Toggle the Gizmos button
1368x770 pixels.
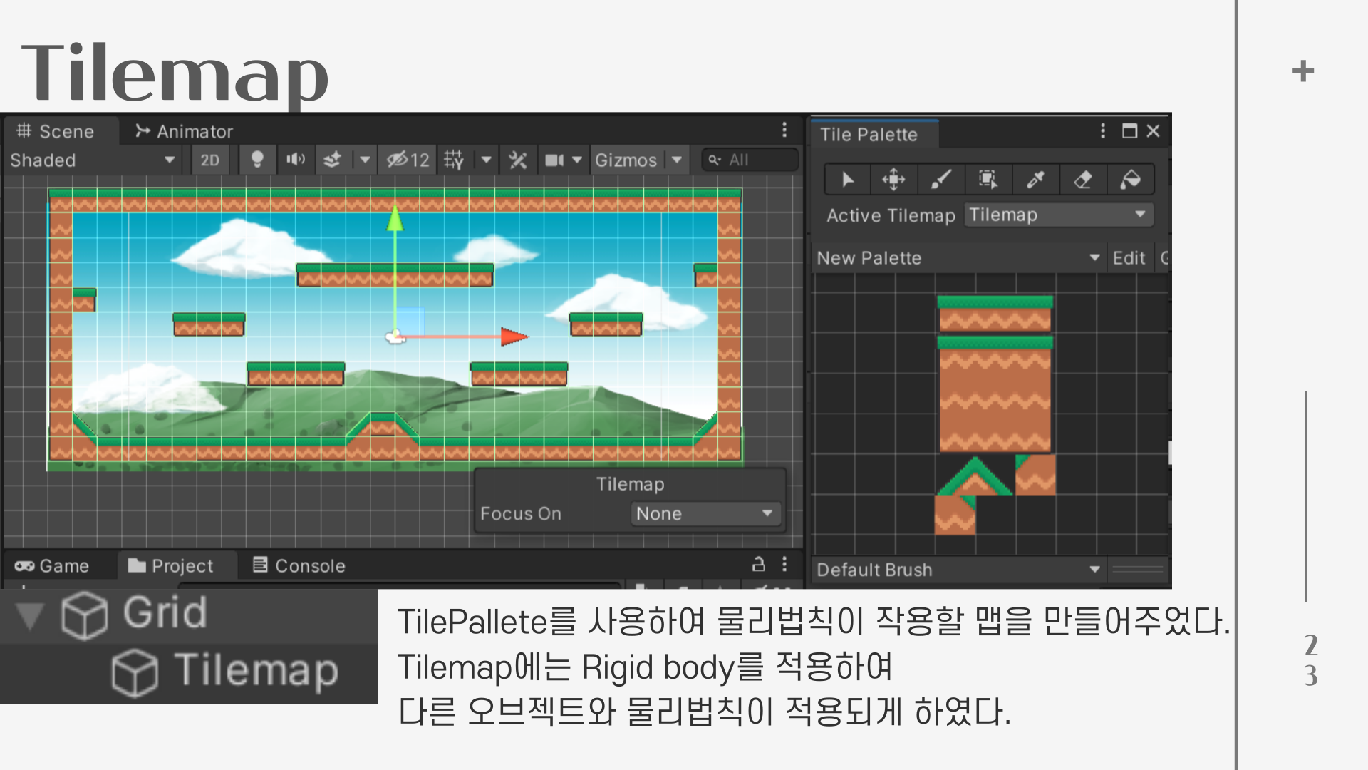pos(626,160)
